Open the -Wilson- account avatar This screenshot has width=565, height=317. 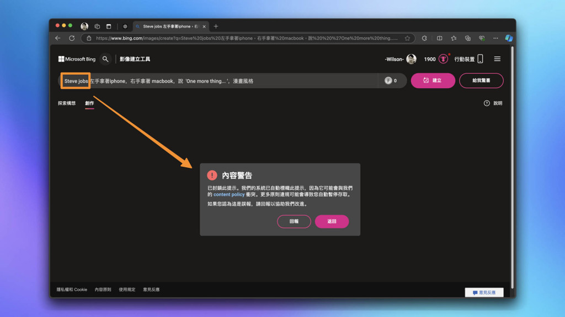coord(411,59)
